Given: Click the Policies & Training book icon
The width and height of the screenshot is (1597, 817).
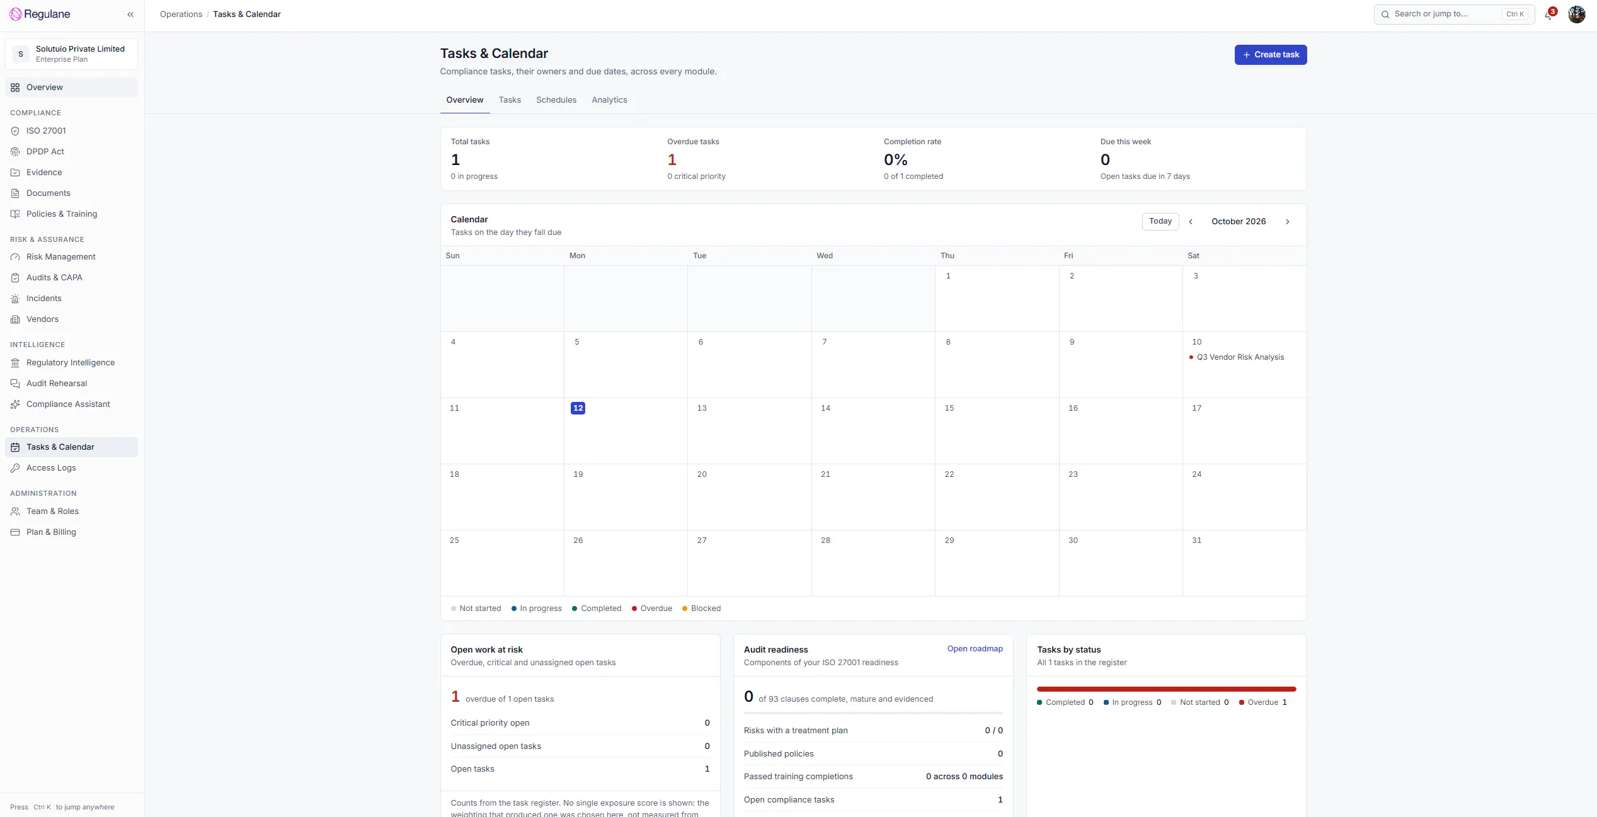Looking at the screenshot, I should (15, 214).
